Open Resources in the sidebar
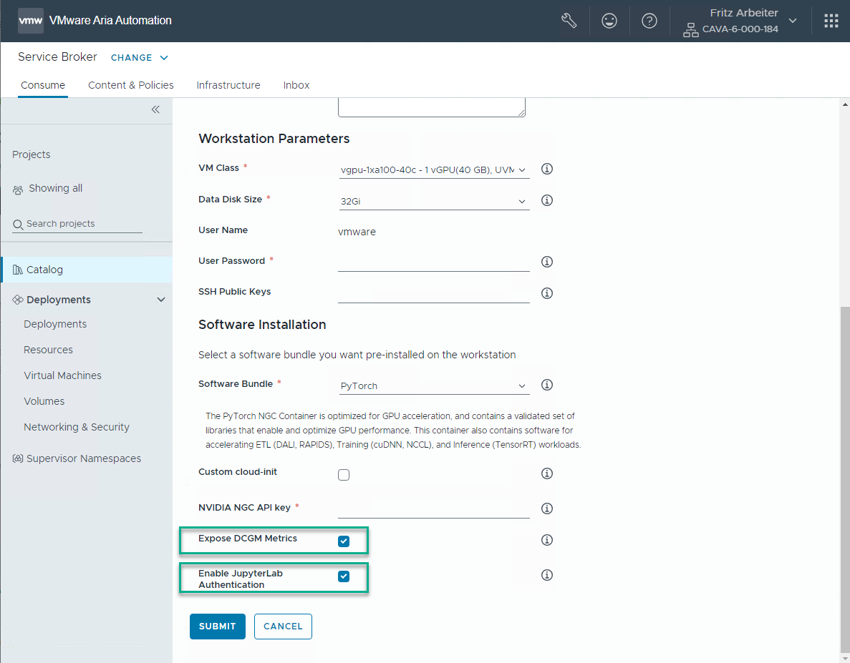The image size is (850, 663). click(x=48, y=350)
